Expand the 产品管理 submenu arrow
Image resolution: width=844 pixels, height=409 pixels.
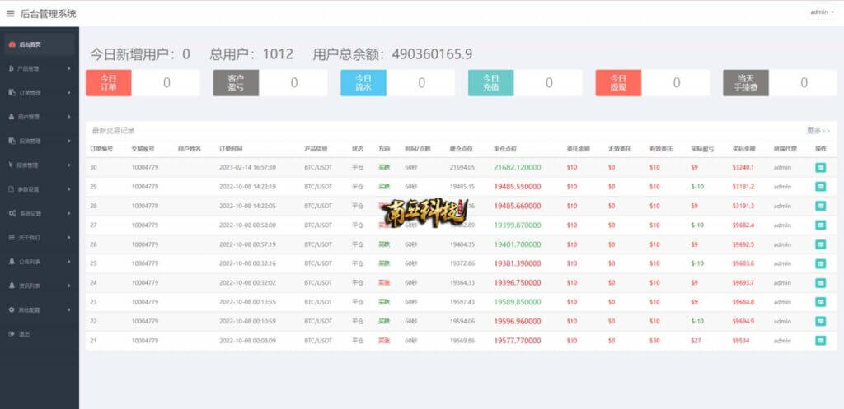(x=69, y=69)
